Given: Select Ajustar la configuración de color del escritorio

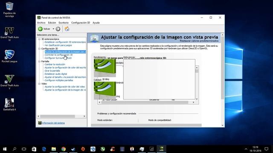Looking at the screenshot, I should [65, 68].
